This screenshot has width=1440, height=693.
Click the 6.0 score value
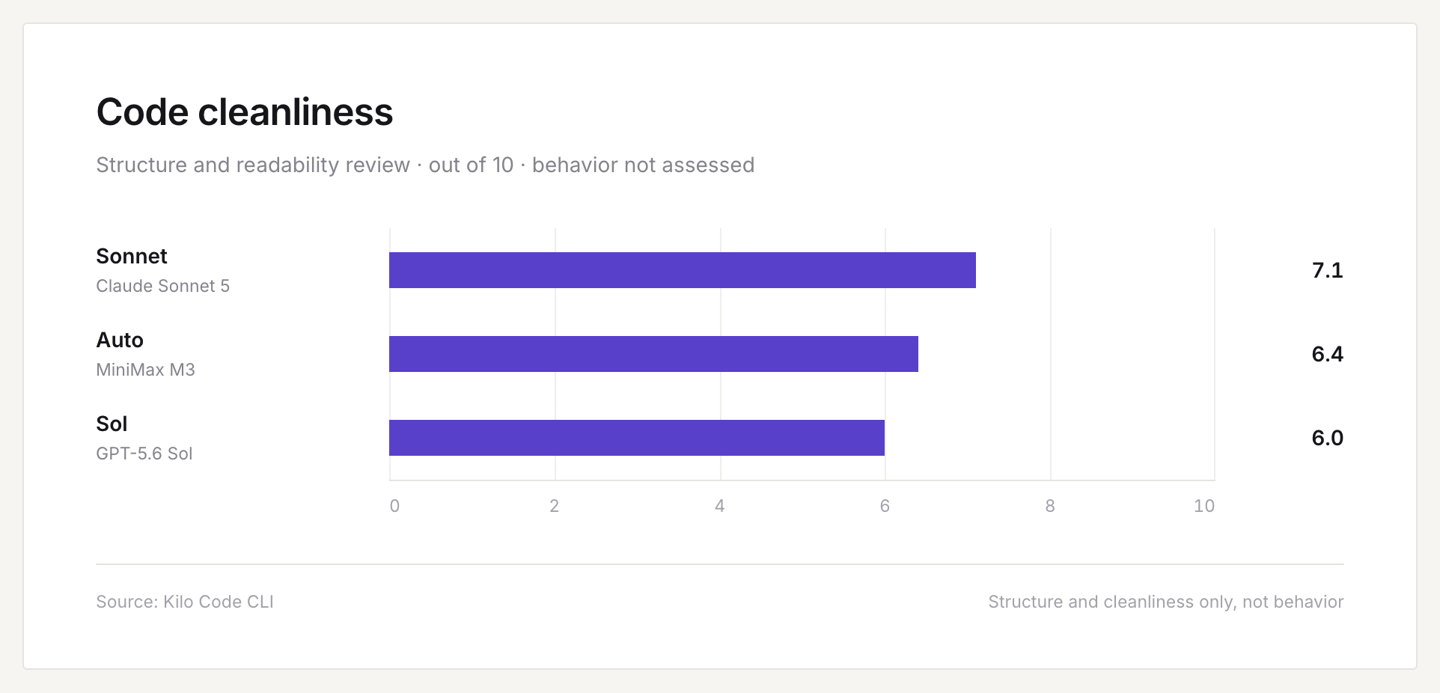tap(1328, 438)
